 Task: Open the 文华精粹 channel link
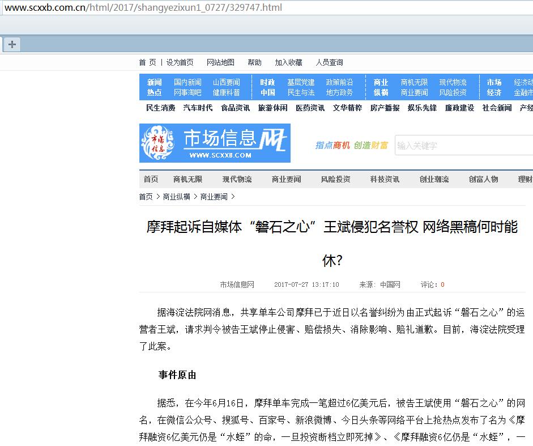click(347, 108)
